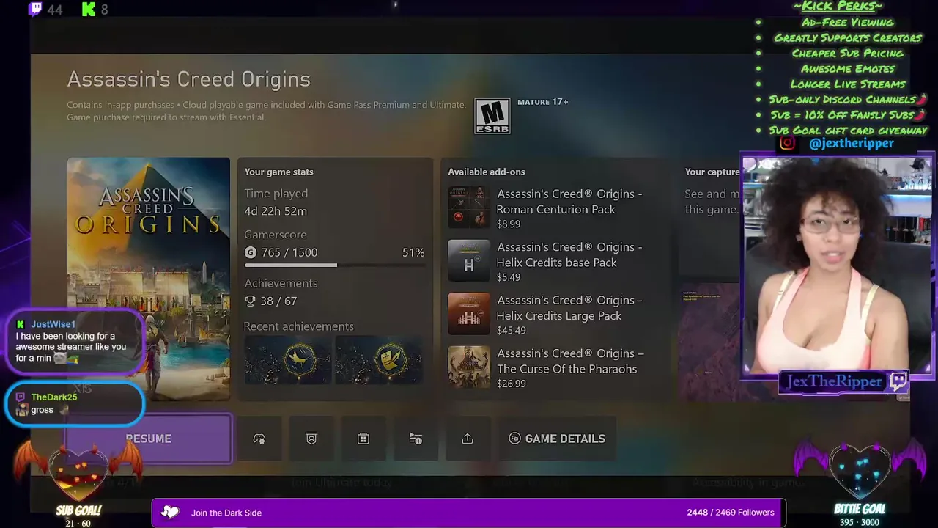Open the first recent achievement tile
The height and width of the screenshot is (528, 938).
click(x=287, y=361)
